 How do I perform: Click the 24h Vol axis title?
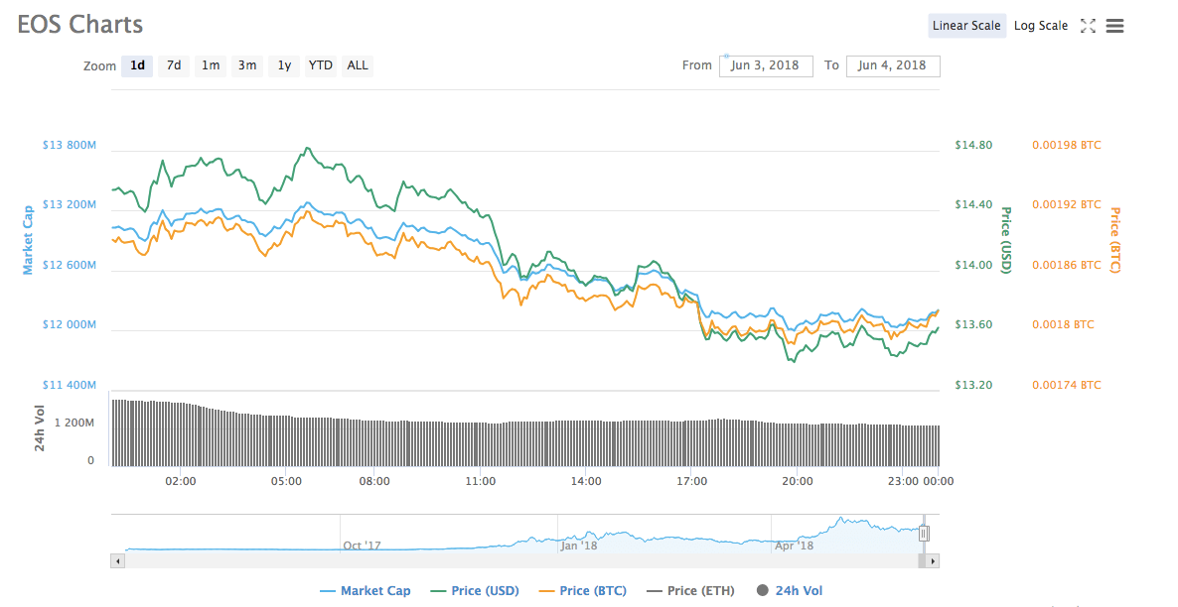click(x=40, y=427)
